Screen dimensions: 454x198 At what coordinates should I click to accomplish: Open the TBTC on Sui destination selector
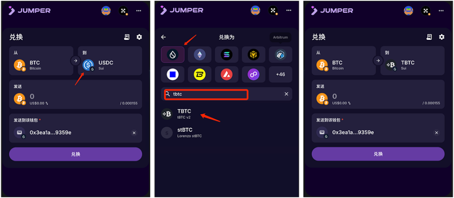pyautogui.click(x=413, y=61)
